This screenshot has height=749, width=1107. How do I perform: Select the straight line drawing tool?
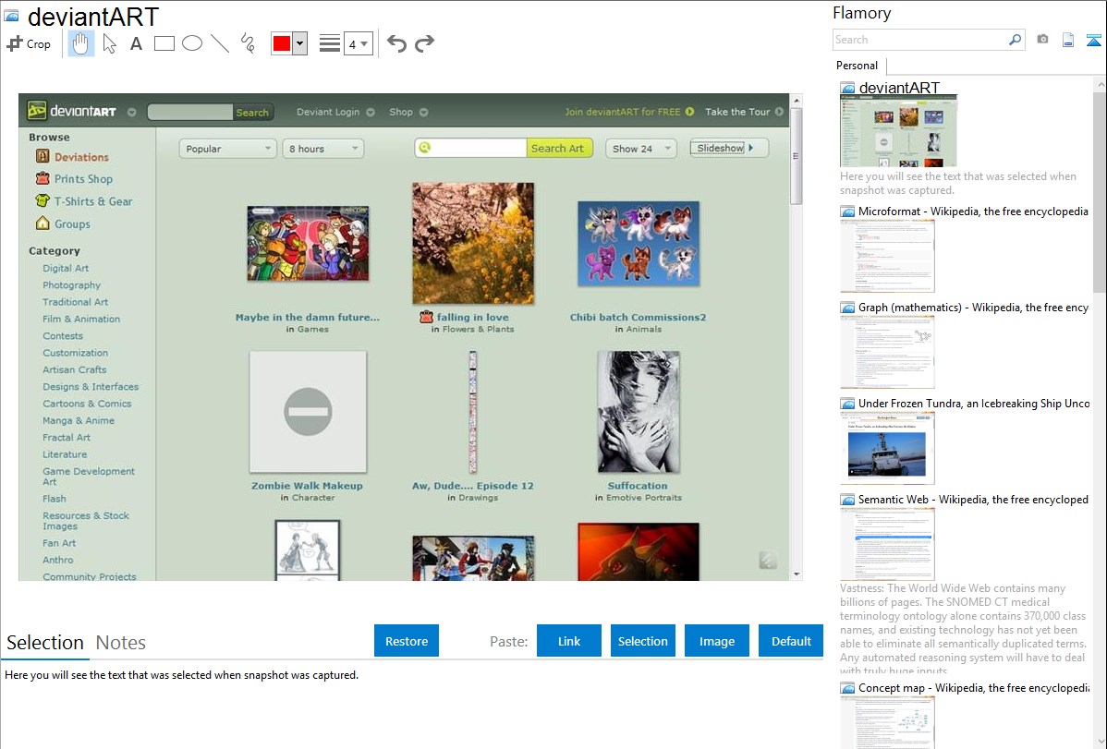[x=220, y=43]
